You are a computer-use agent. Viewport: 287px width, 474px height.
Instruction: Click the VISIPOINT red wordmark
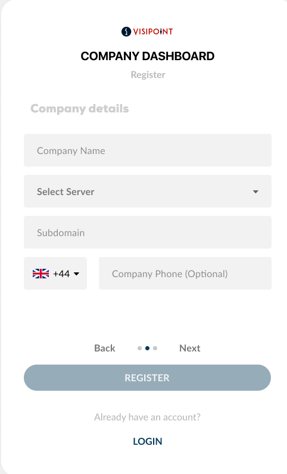pyautogui.click(x=153, y=32)
